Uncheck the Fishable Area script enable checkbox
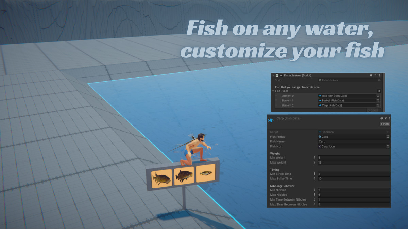Image resolution: width=408 pixels, height=229 pixels. [x=281, y=75]
